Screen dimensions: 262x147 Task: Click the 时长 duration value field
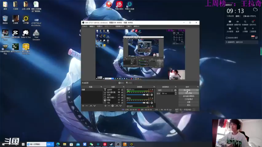(x=168, y=93)
